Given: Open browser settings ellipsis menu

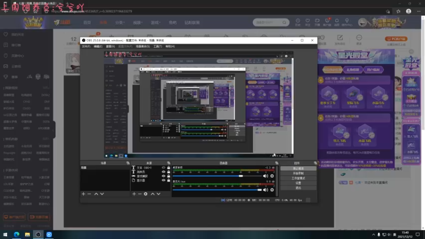Looking at the screenshot, I should 419,11.
